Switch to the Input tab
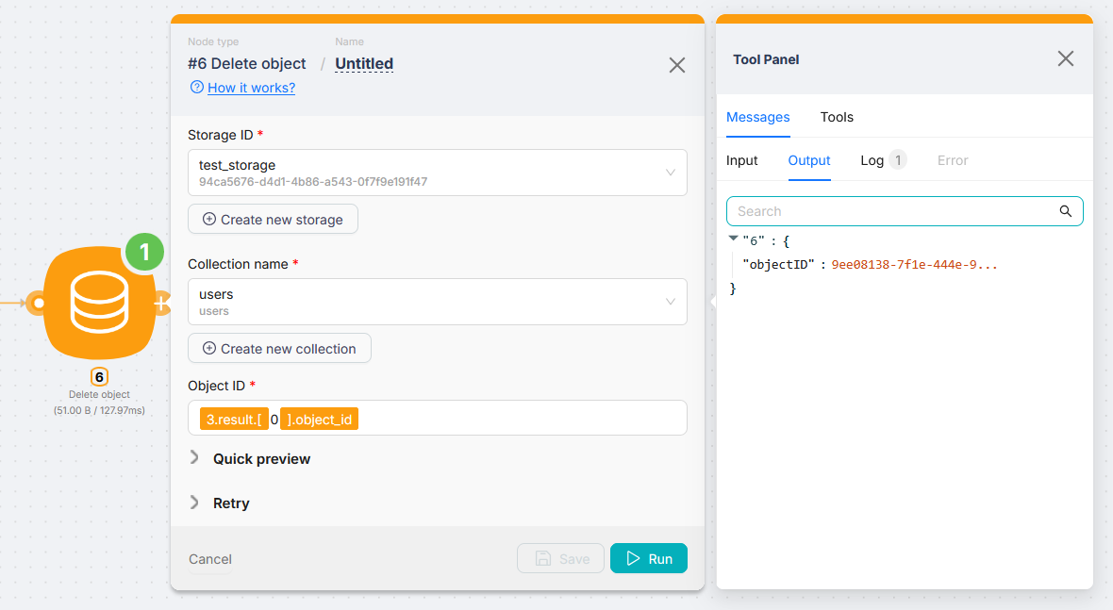This screenshot has height=610, width=1113. (x=741, y=160)
